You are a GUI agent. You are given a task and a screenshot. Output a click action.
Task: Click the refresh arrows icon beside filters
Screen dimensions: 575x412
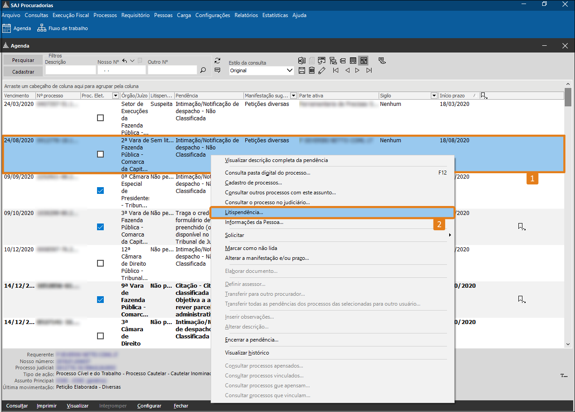(x=217, y=61)
